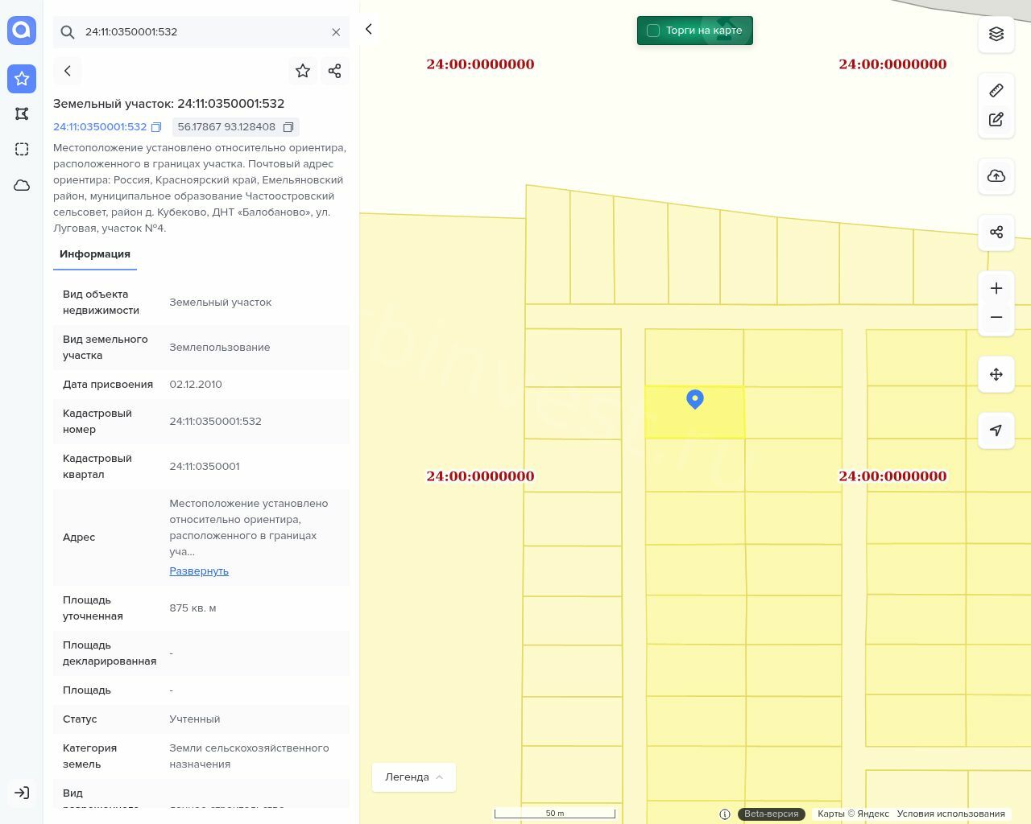Click the cloud upload icon
Image resolution: width=1031 pixels, height=824 pixels.
(x=996, y=176)
